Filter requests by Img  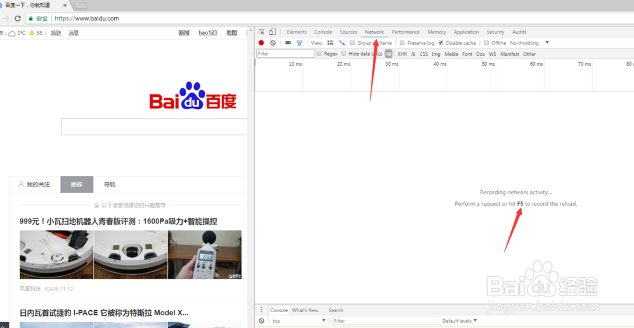click(436, 54)
